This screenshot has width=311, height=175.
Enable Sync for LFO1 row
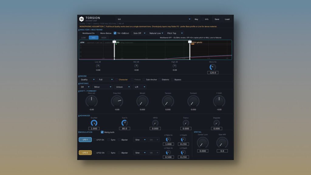(x=109, y=140)
